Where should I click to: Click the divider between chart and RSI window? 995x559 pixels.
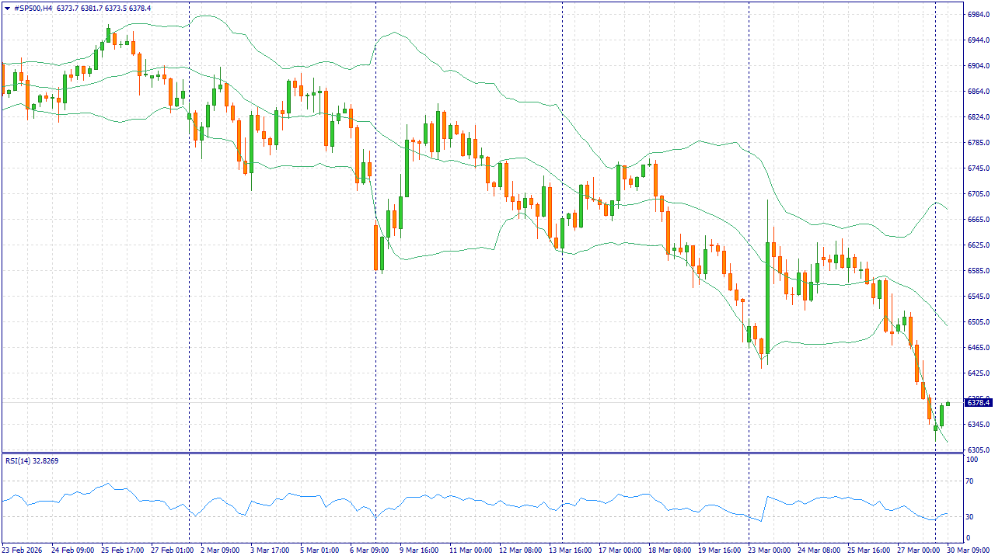482,453
